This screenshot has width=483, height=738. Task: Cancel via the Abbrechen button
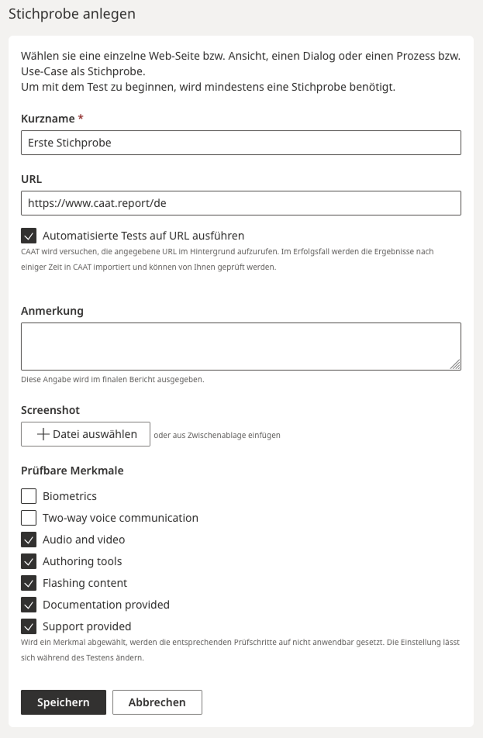pyautogui.click(x=157, y=702)
